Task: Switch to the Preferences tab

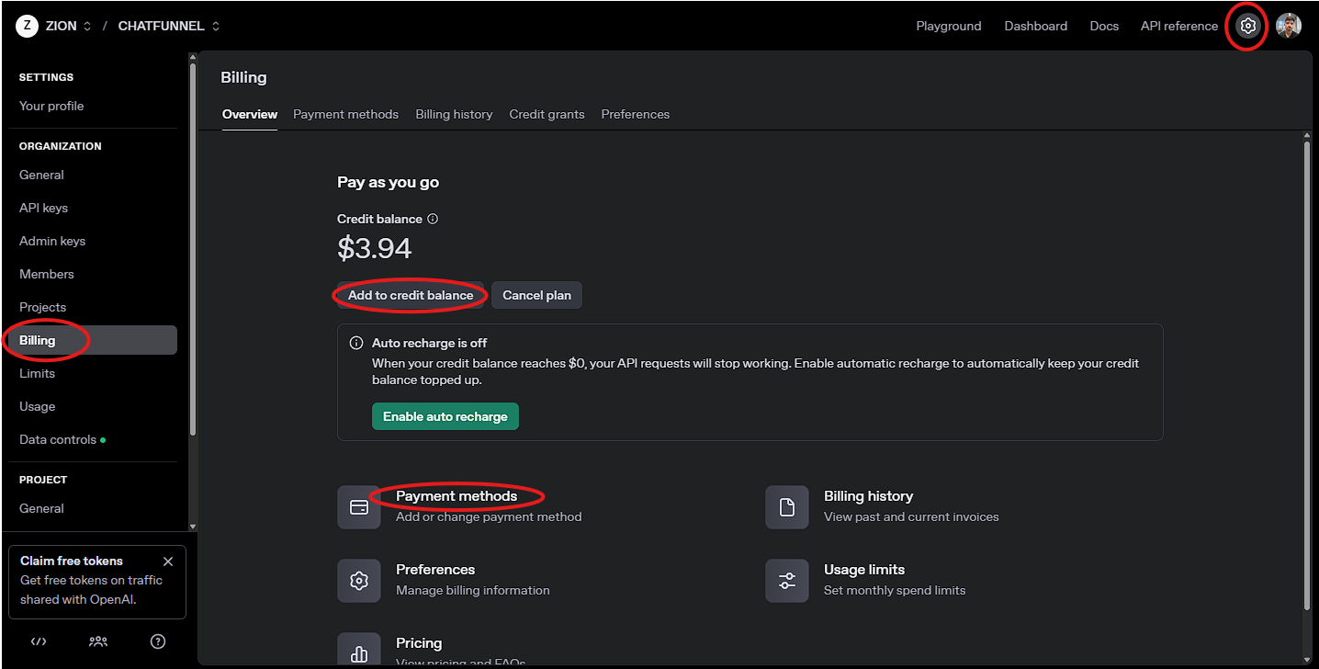Action: [636, 114]
